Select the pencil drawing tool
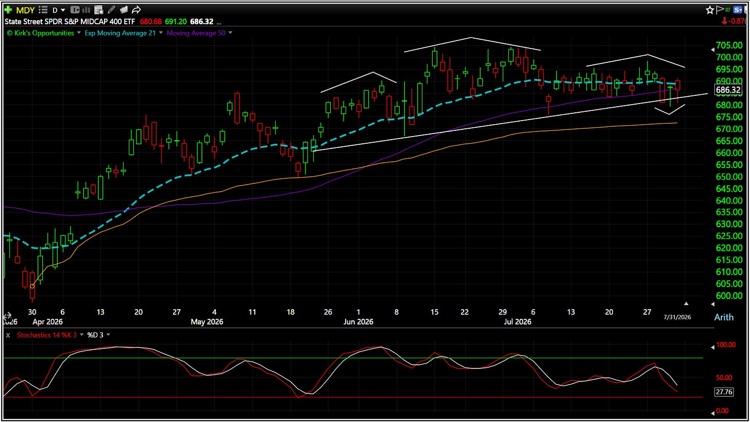This screenshot has width=750, height=422. [111, 10]
